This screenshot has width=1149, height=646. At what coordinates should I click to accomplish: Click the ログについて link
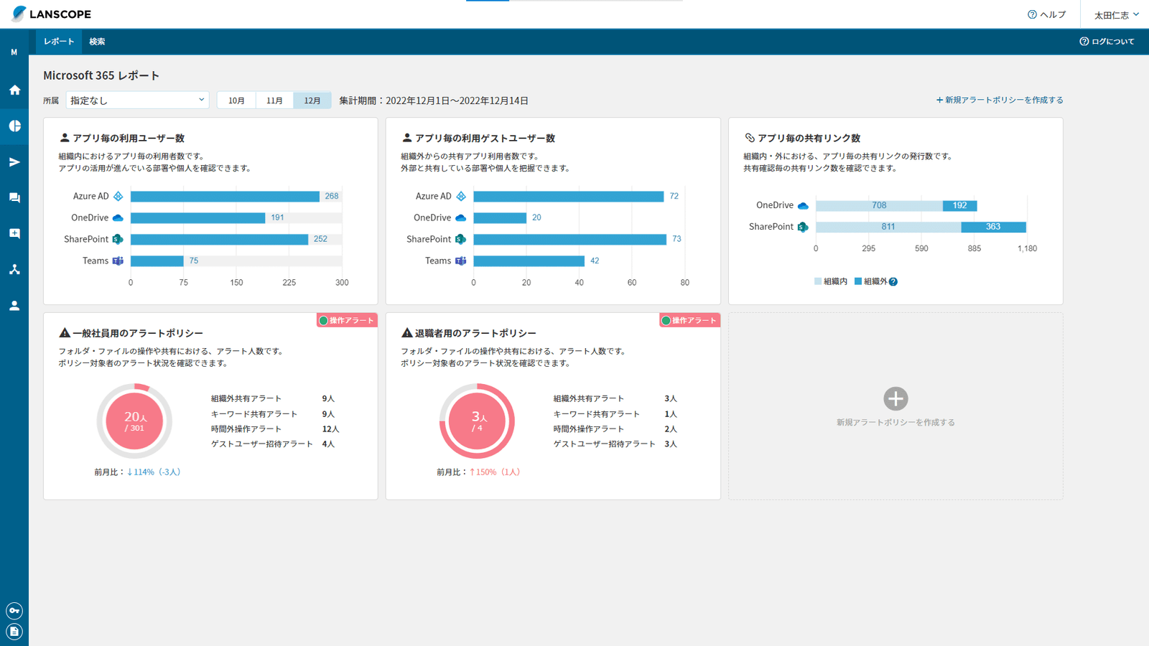(x=1107, y=42)
